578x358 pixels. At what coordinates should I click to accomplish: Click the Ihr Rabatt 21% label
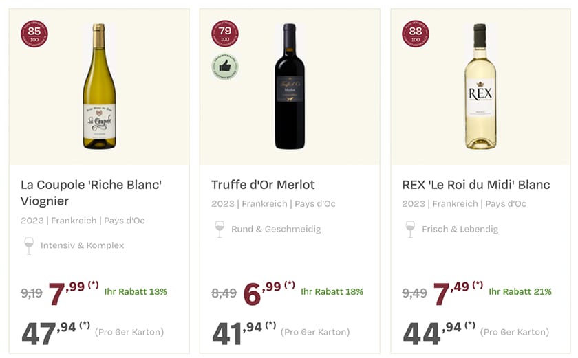coord(520,291)
